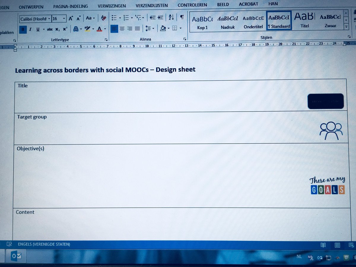Clear all formatting with eraser icon
This screenshot has height=267, width=356.
point(103,18)
